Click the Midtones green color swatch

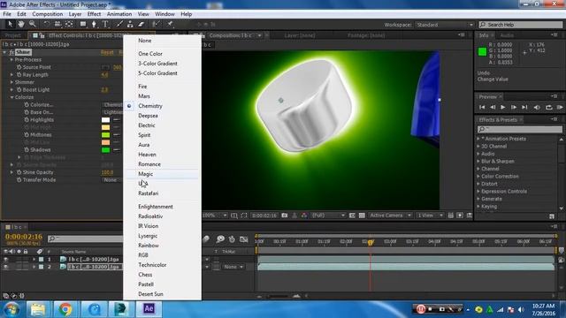(106, 135)
